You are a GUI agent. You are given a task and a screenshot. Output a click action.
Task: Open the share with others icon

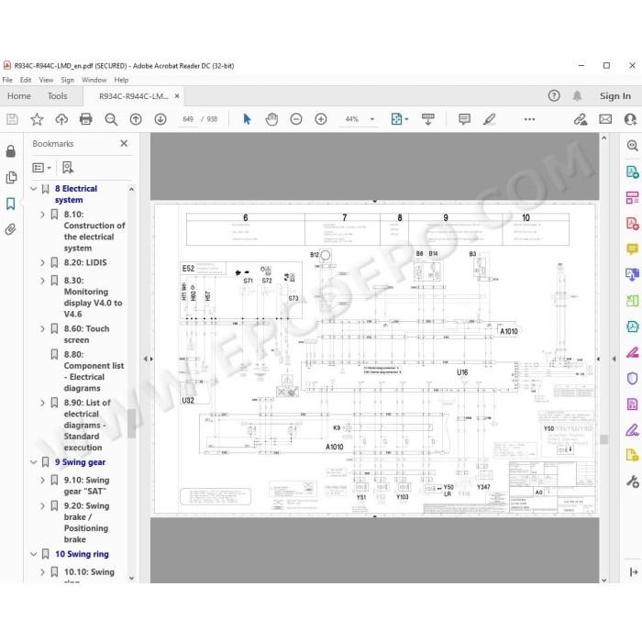(630, 119)
